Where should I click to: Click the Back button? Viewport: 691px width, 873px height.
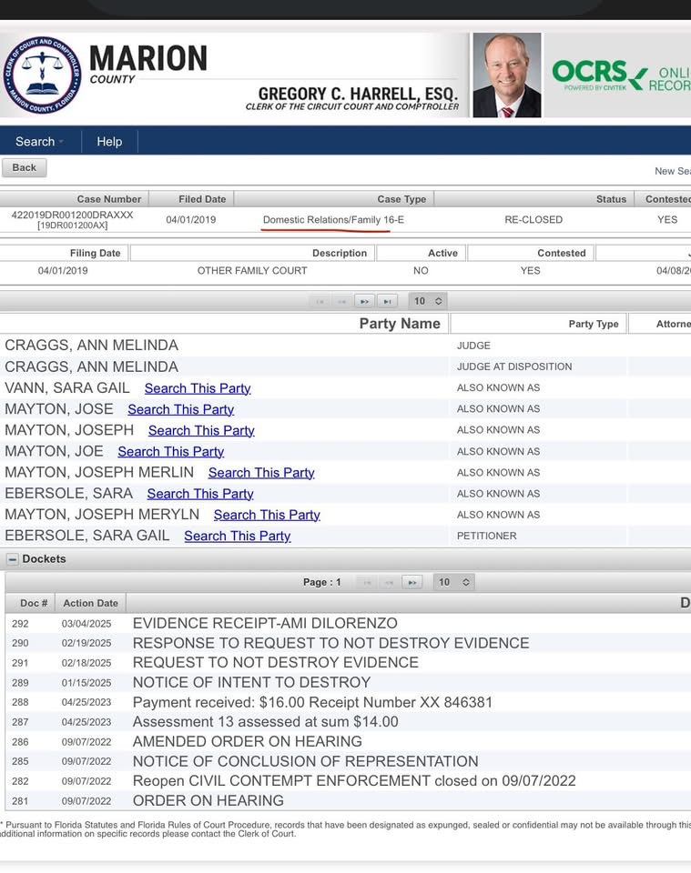[24, 167]
